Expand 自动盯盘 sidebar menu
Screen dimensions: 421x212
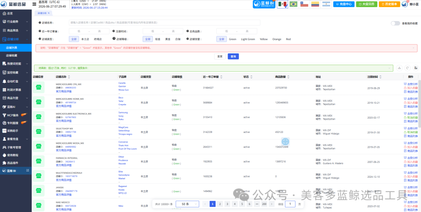tap(16, 81)
